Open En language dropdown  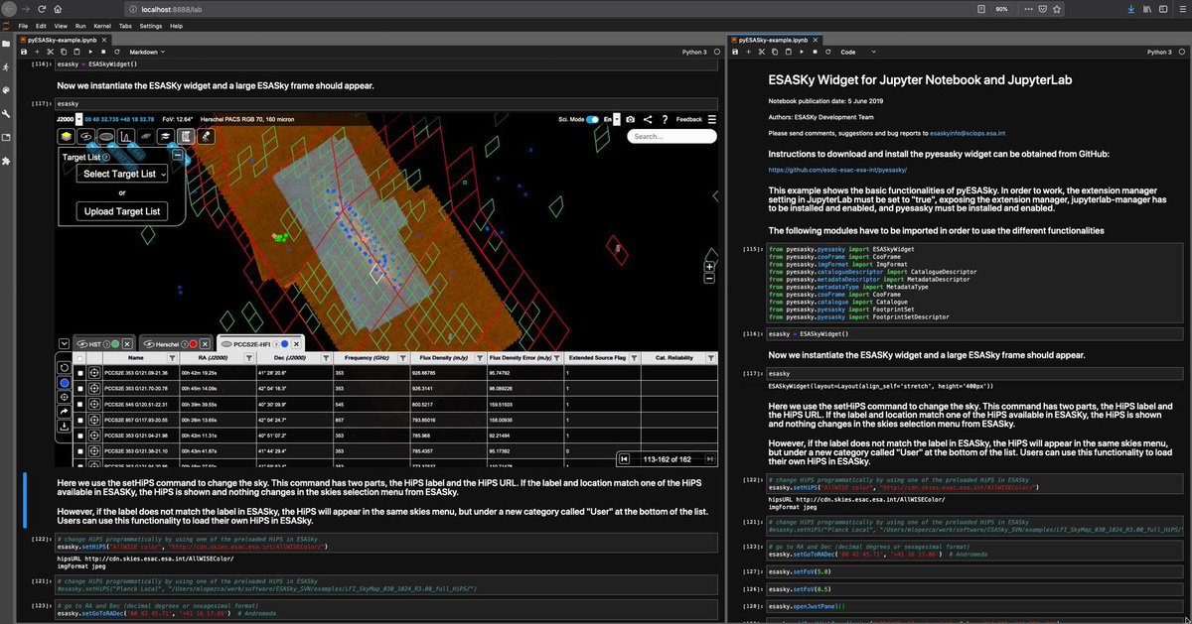617,119
